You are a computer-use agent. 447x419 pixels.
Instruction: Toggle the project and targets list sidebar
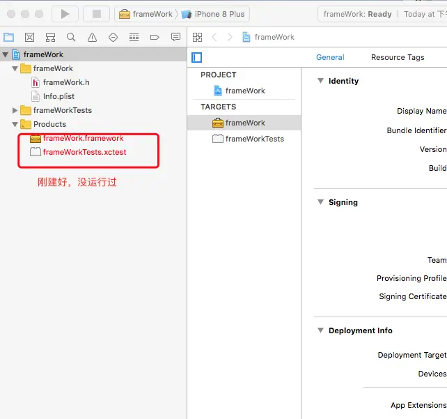[x=196, y=57]
